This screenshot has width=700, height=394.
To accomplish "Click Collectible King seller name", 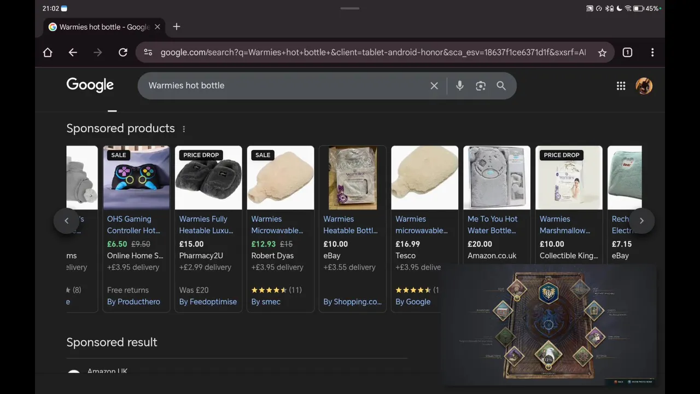I will tap(569, 256).
